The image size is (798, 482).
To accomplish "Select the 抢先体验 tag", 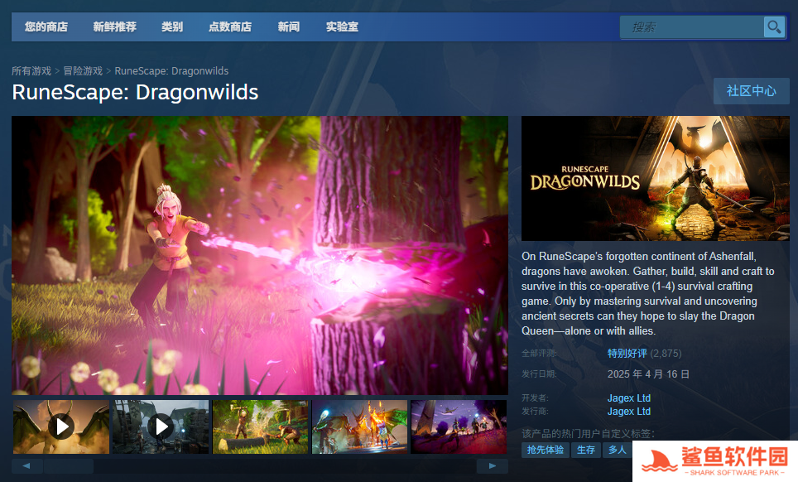I will coord(545,450).
